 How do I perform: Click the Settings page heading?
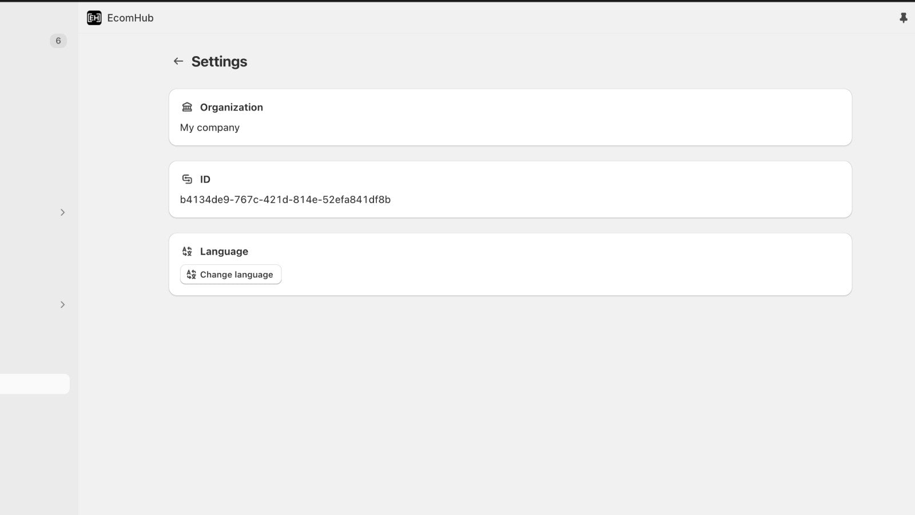[219, 62]
